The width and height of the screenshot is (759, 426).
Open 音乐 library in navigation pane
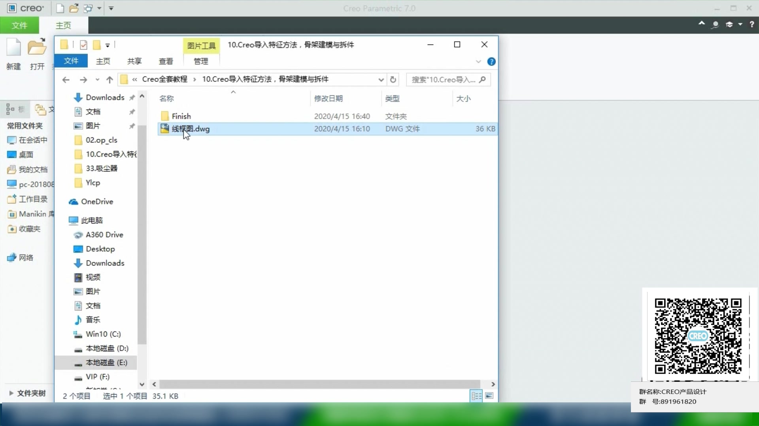(93, 320)
